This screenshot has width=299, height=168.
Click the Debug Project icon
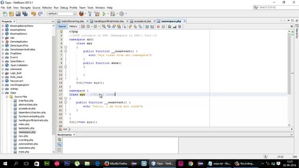pos(113,14)
